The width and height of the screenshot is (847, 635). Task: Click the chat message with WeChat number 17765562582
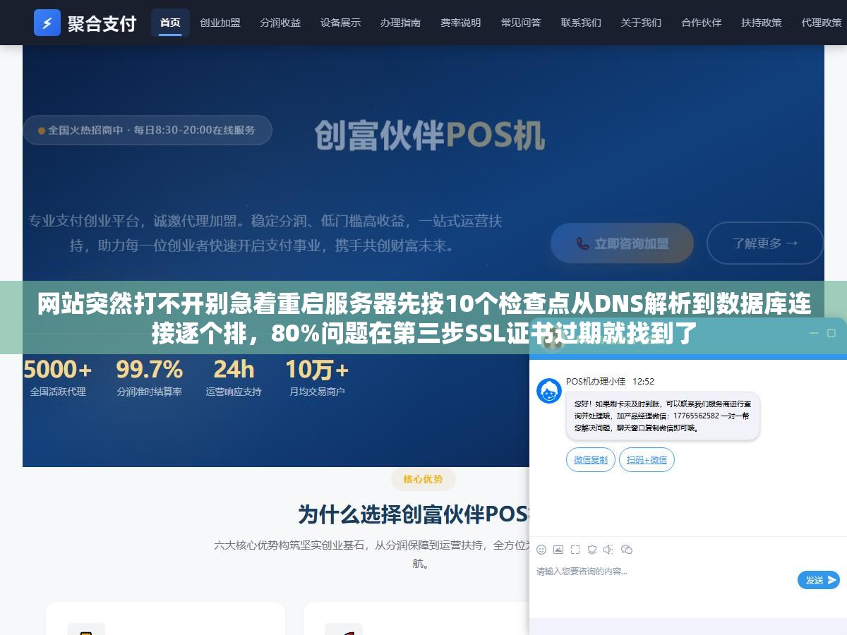point(663,416)
